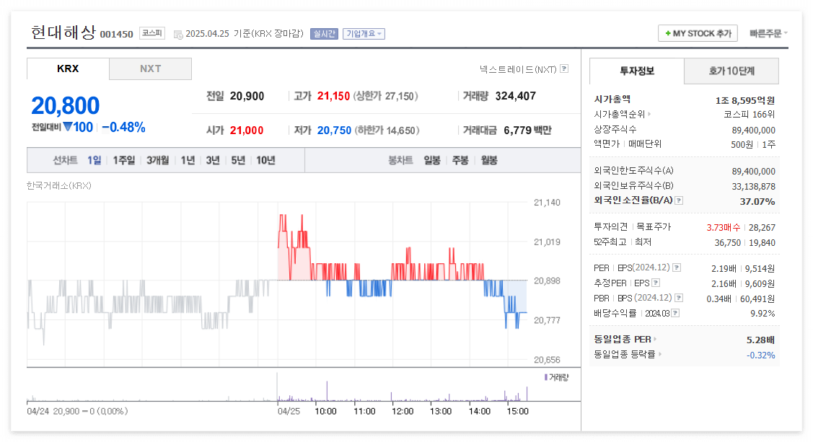Open the 배당수익률 2024.03 help icon

[676, 312]
